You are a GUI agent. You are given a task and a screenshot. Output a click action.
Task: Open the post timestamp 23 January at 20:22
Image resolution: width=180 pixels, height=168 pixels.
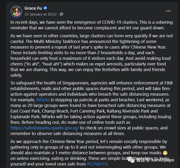[x=40, y=14]
